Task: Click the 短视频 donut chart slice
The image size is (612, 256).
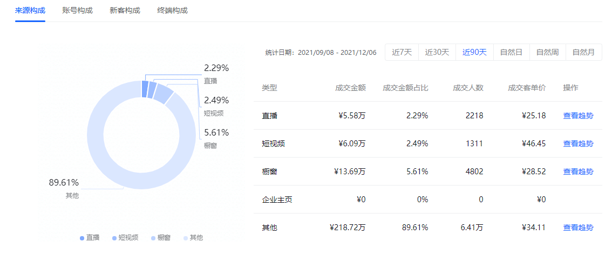Action: tap(152, 90)
